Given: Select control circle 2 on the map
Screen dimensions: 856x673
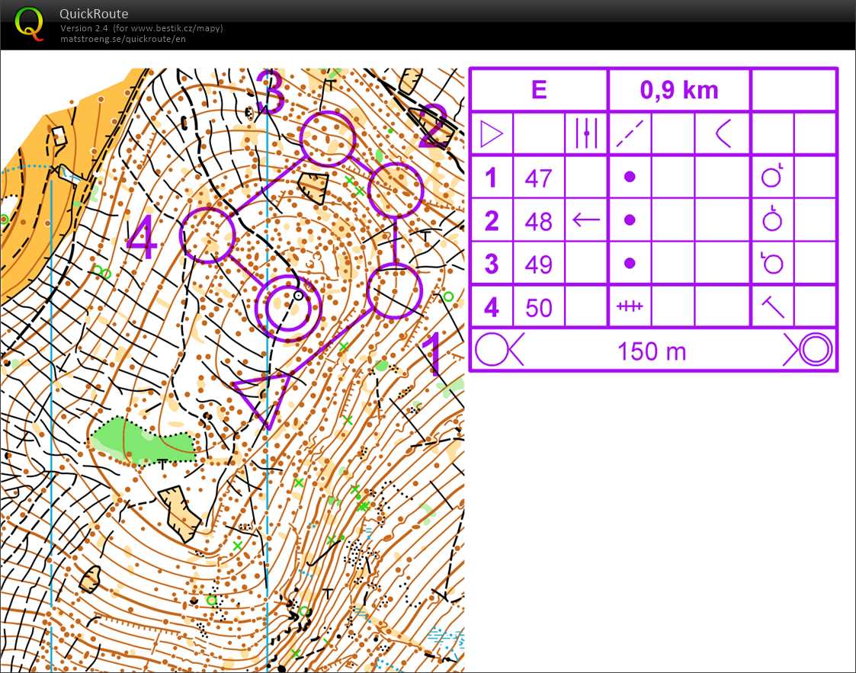Looking at the screenshot, I should pyautogui.click(x=395, y=190).
